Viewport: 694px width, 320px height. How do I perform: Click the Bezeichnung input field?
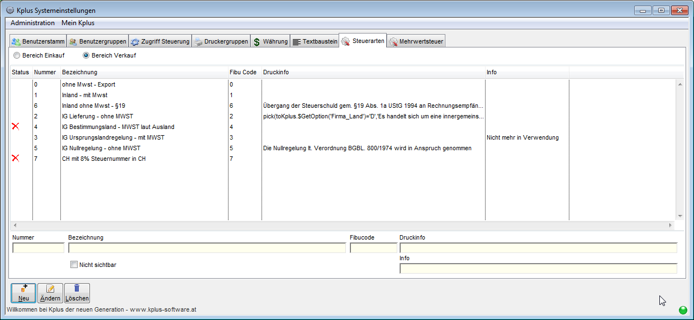click(207, 248)
